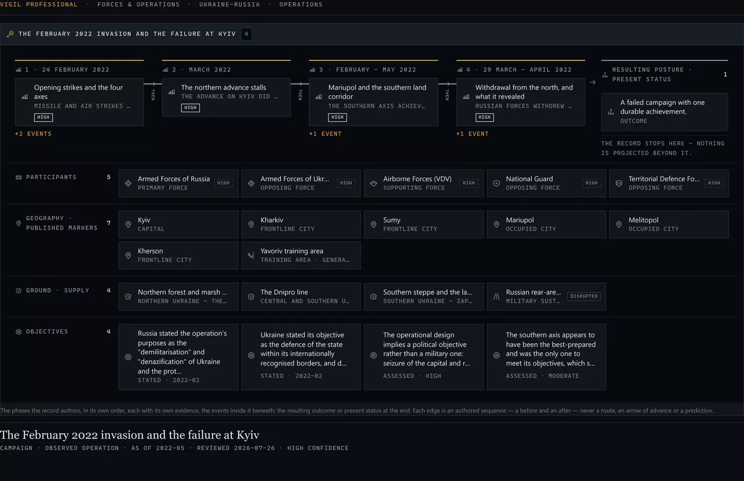Select the Melitopol occupied city marker
The height and width of the screenshot is (481, 744).
pos(669,224)
